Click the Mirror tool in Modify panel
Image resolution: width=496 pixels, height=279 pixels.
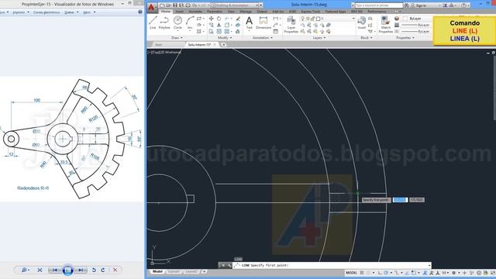coord(219,25)
